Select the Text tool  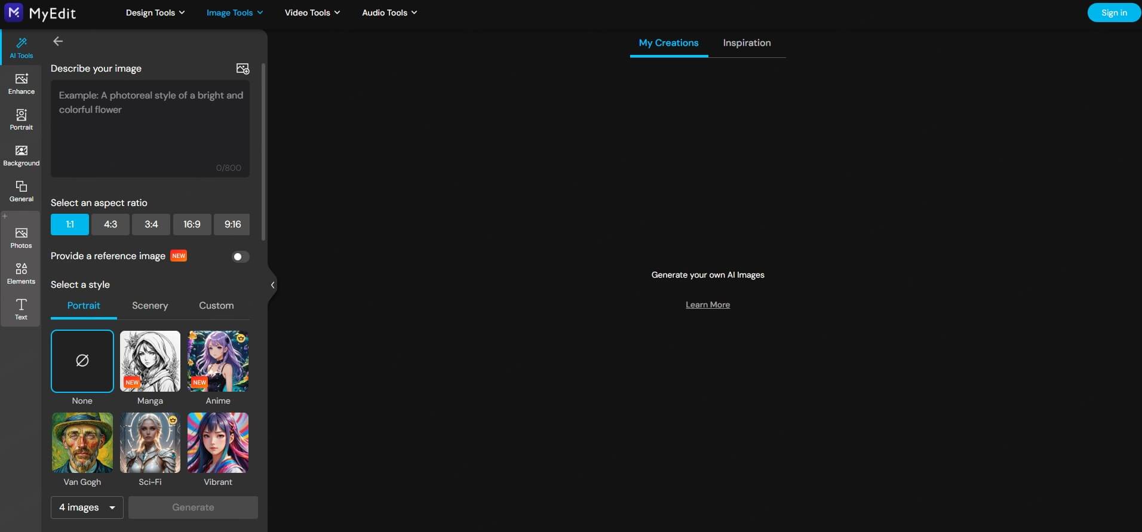pyautogui.click(x=22, y=309)
